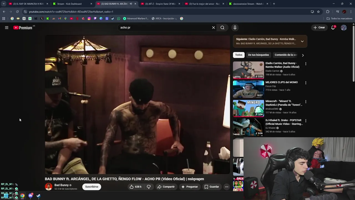
Task: Open options for the Minecraft Minero video
Action: 306,102
